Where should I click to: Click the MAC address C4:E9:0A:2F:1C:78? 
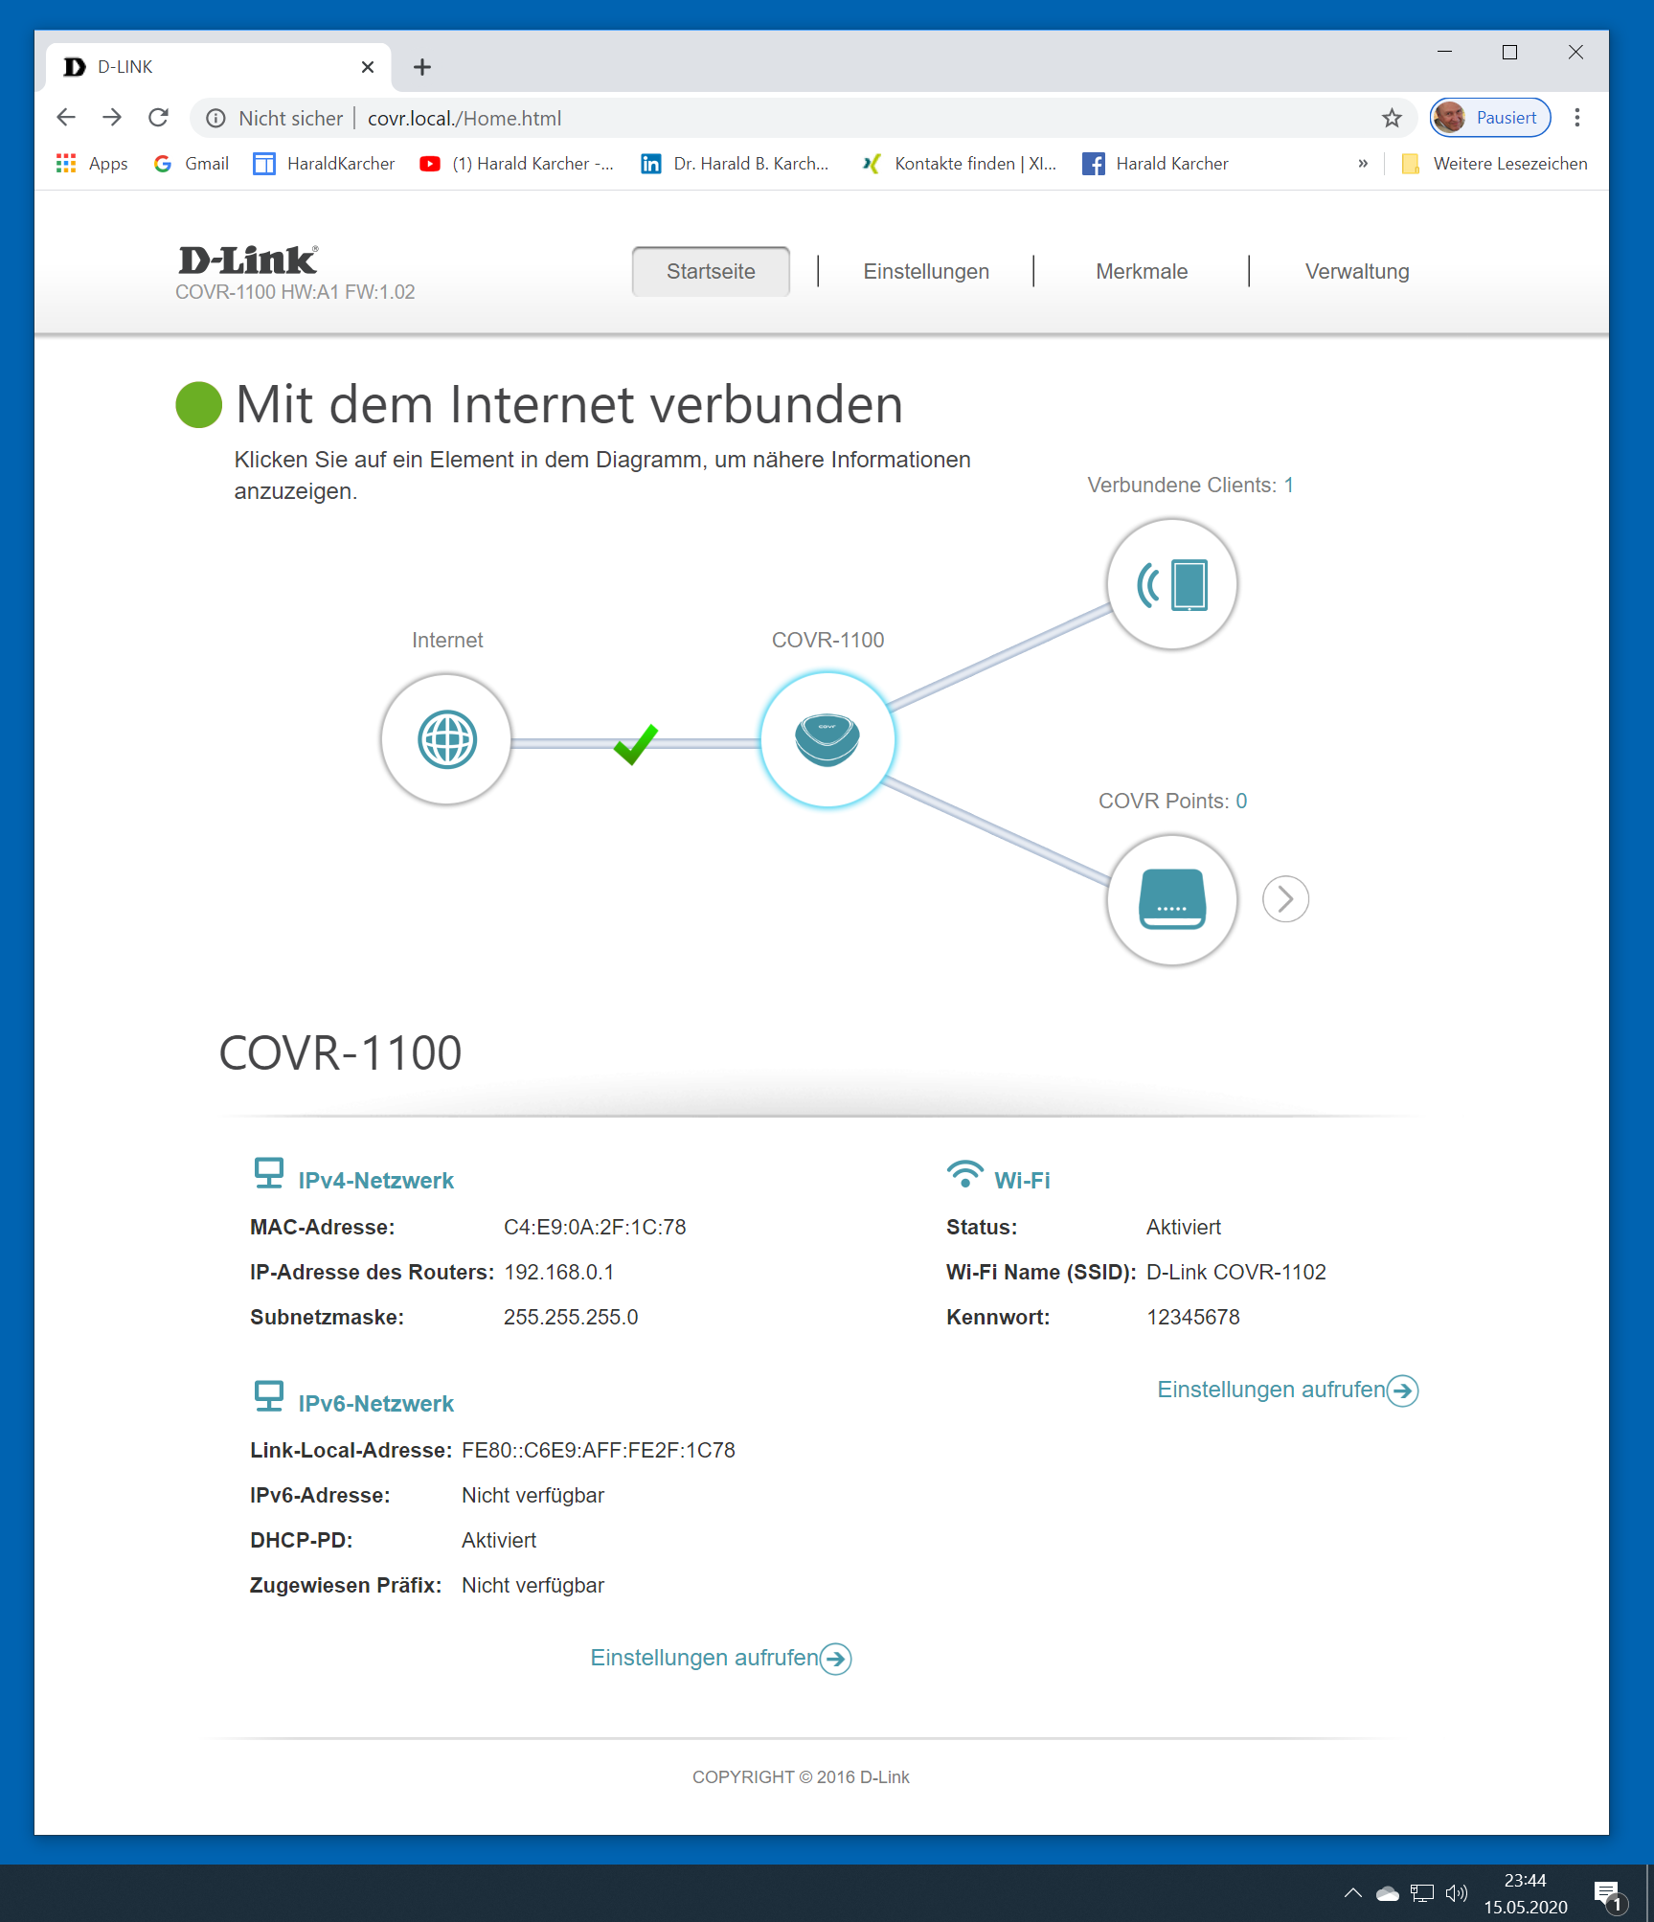595,1227
